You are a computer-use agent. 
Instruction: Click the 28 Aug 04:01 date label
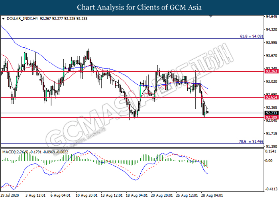212,195
